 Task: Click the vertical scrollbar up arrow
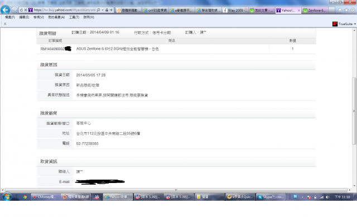(354, 30)
